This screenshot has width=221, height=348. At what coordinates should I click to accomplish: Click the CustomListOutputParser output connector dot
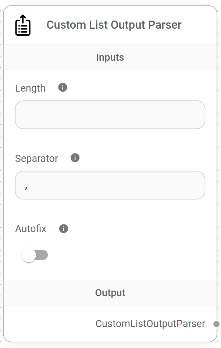point(217,324)
